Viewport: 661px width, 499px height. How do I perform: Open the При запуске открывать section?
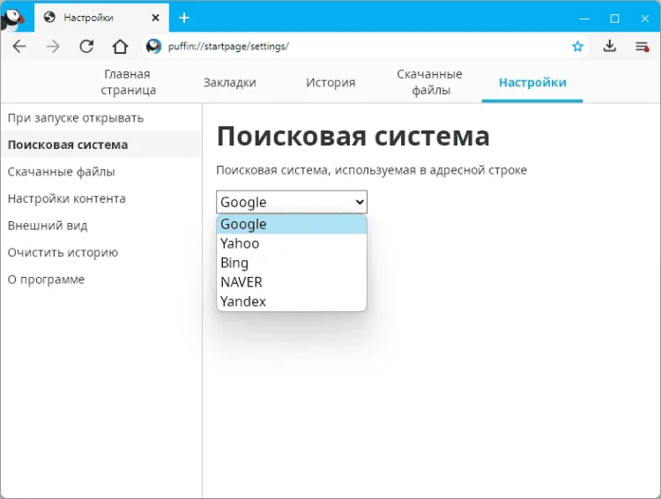[x=101, y=117]
